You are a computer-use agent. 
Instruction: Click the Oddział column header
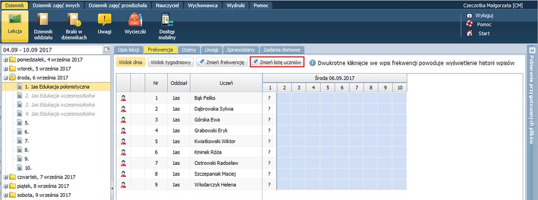tap(178, 83)
